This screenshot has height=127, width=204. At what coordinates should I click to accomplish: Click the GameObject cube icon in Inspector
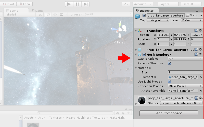point(137,16)
